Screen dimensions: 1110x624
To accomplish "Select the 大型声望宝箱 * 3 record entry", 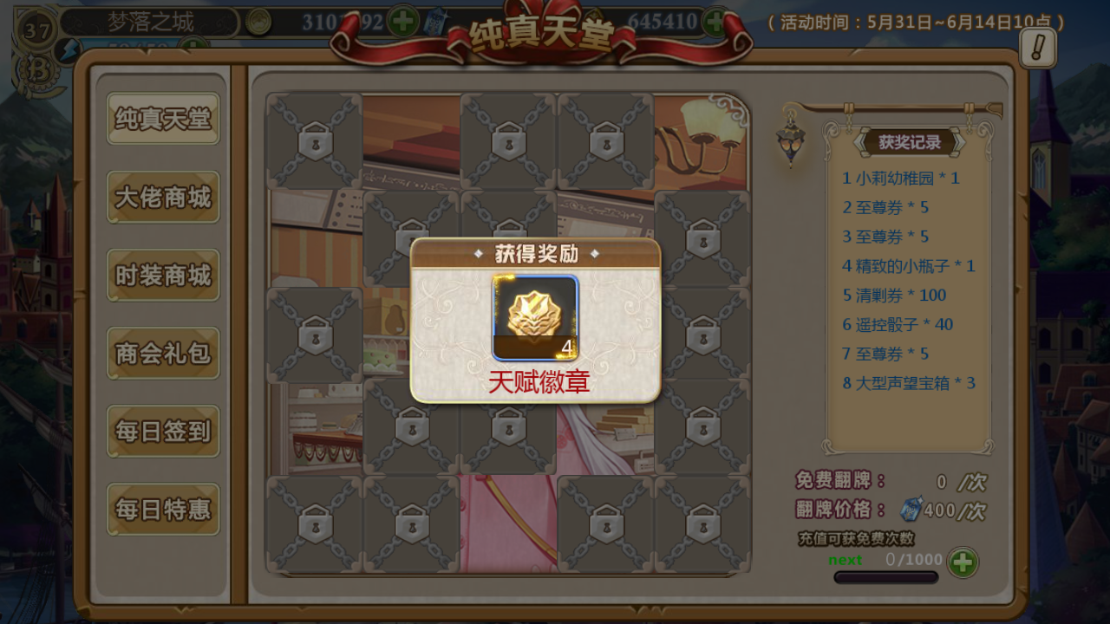I will point(909,382).
